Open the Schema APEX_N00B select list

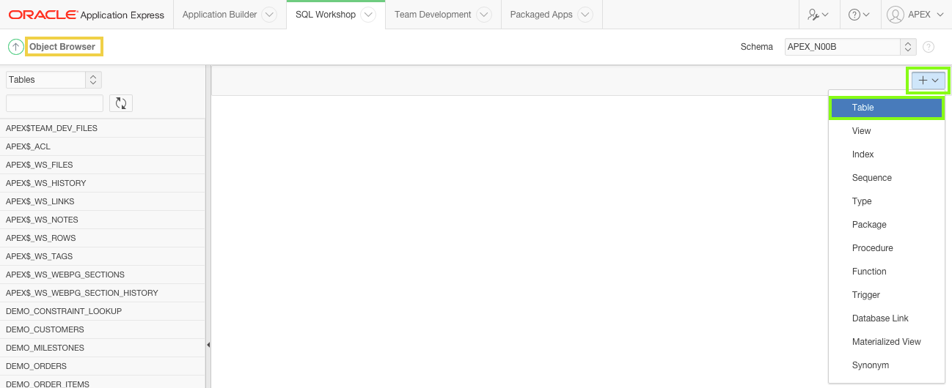pos(851,47)
